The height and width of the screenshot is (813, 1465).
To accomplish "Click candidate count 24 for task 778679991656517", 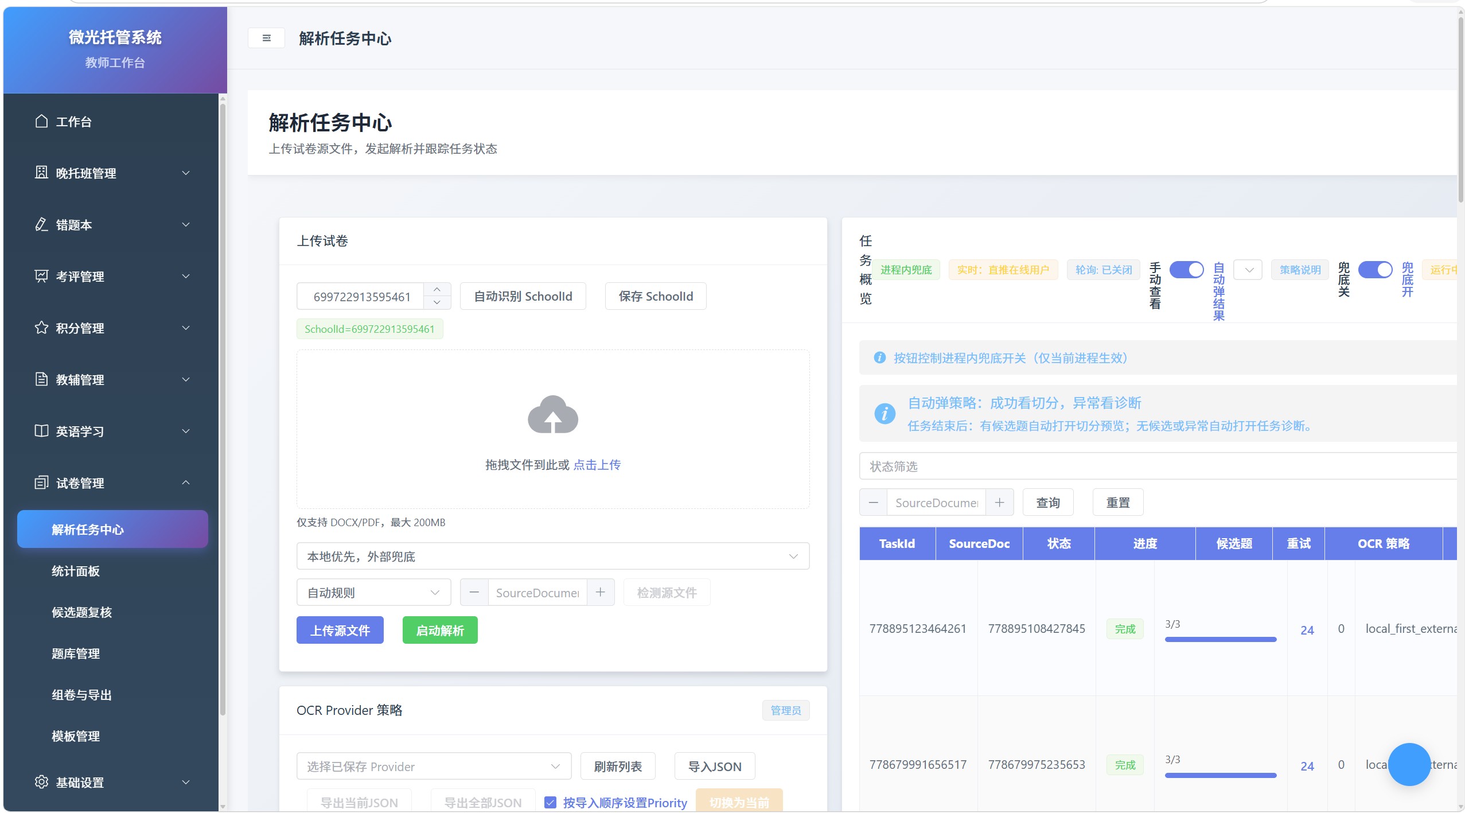I will pyautogui.click(x=1307, y=766).
